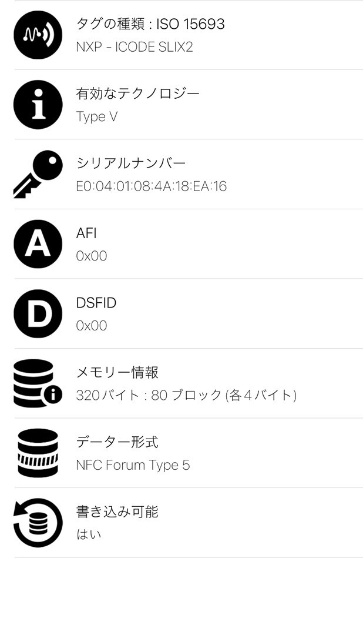Tap the NFC tag type icon
Image resolution: width=363 pixels, height=635 pixels.
click(x=38, y=35)
